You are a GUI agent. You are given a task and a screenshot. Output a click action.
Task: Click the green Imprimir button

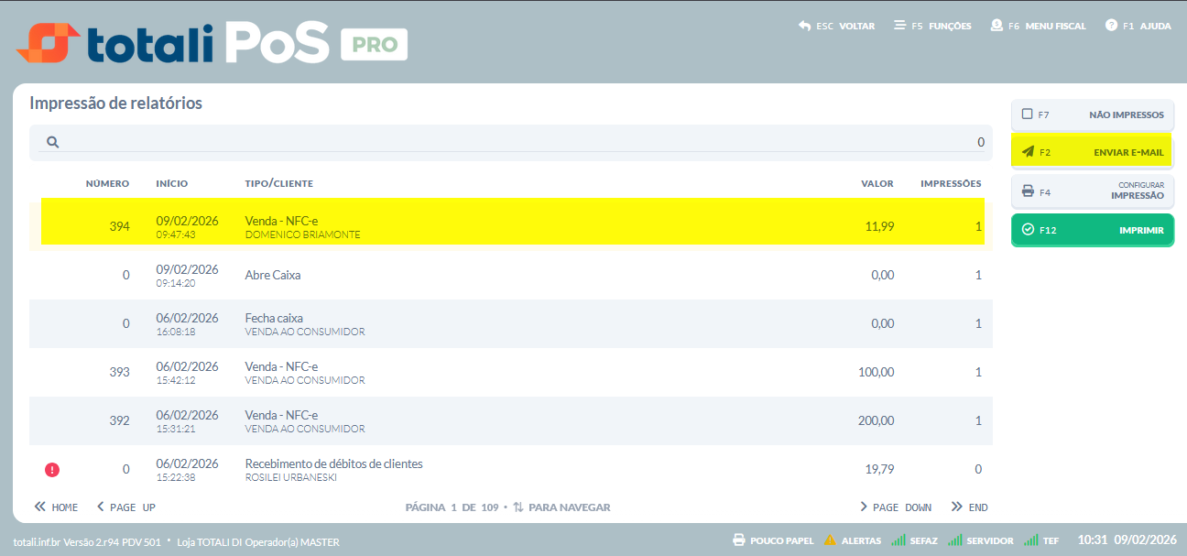pos(1092,230)
